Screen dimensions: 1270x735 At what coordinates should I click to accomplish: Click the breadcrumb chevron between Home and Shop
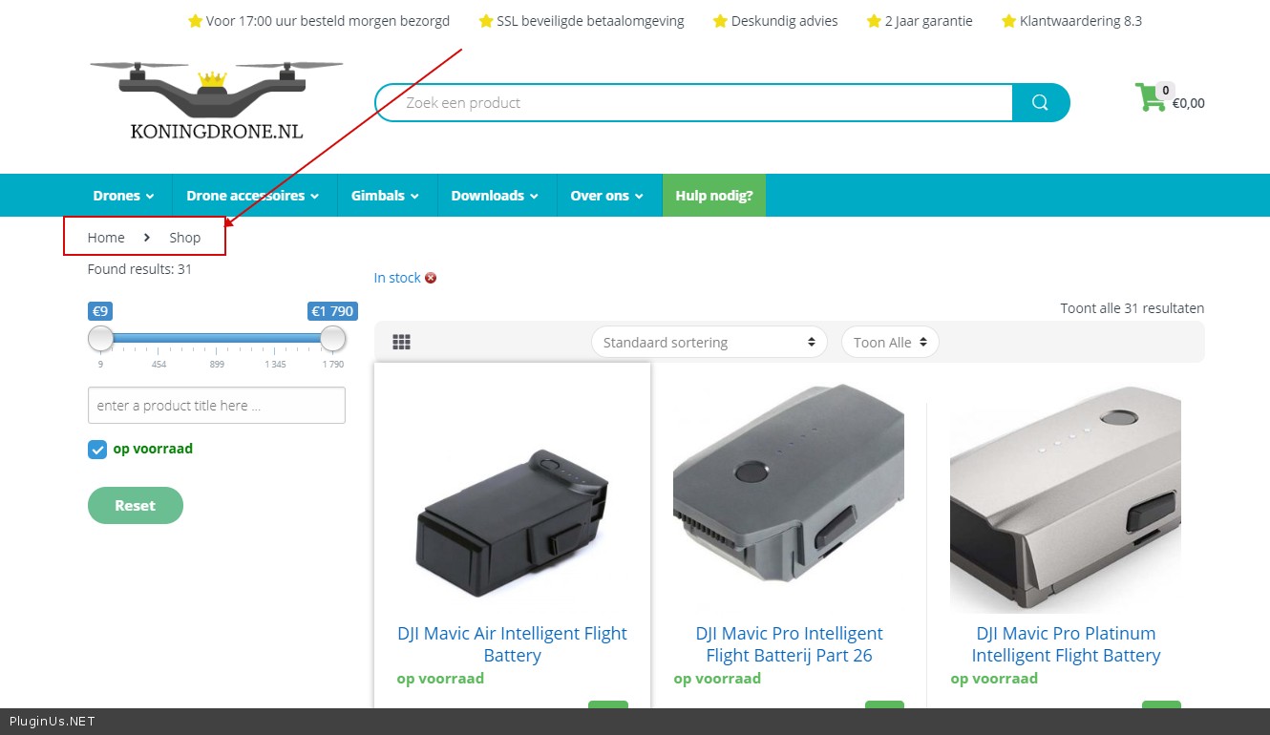pyautogui.click(x=147, y=238)
